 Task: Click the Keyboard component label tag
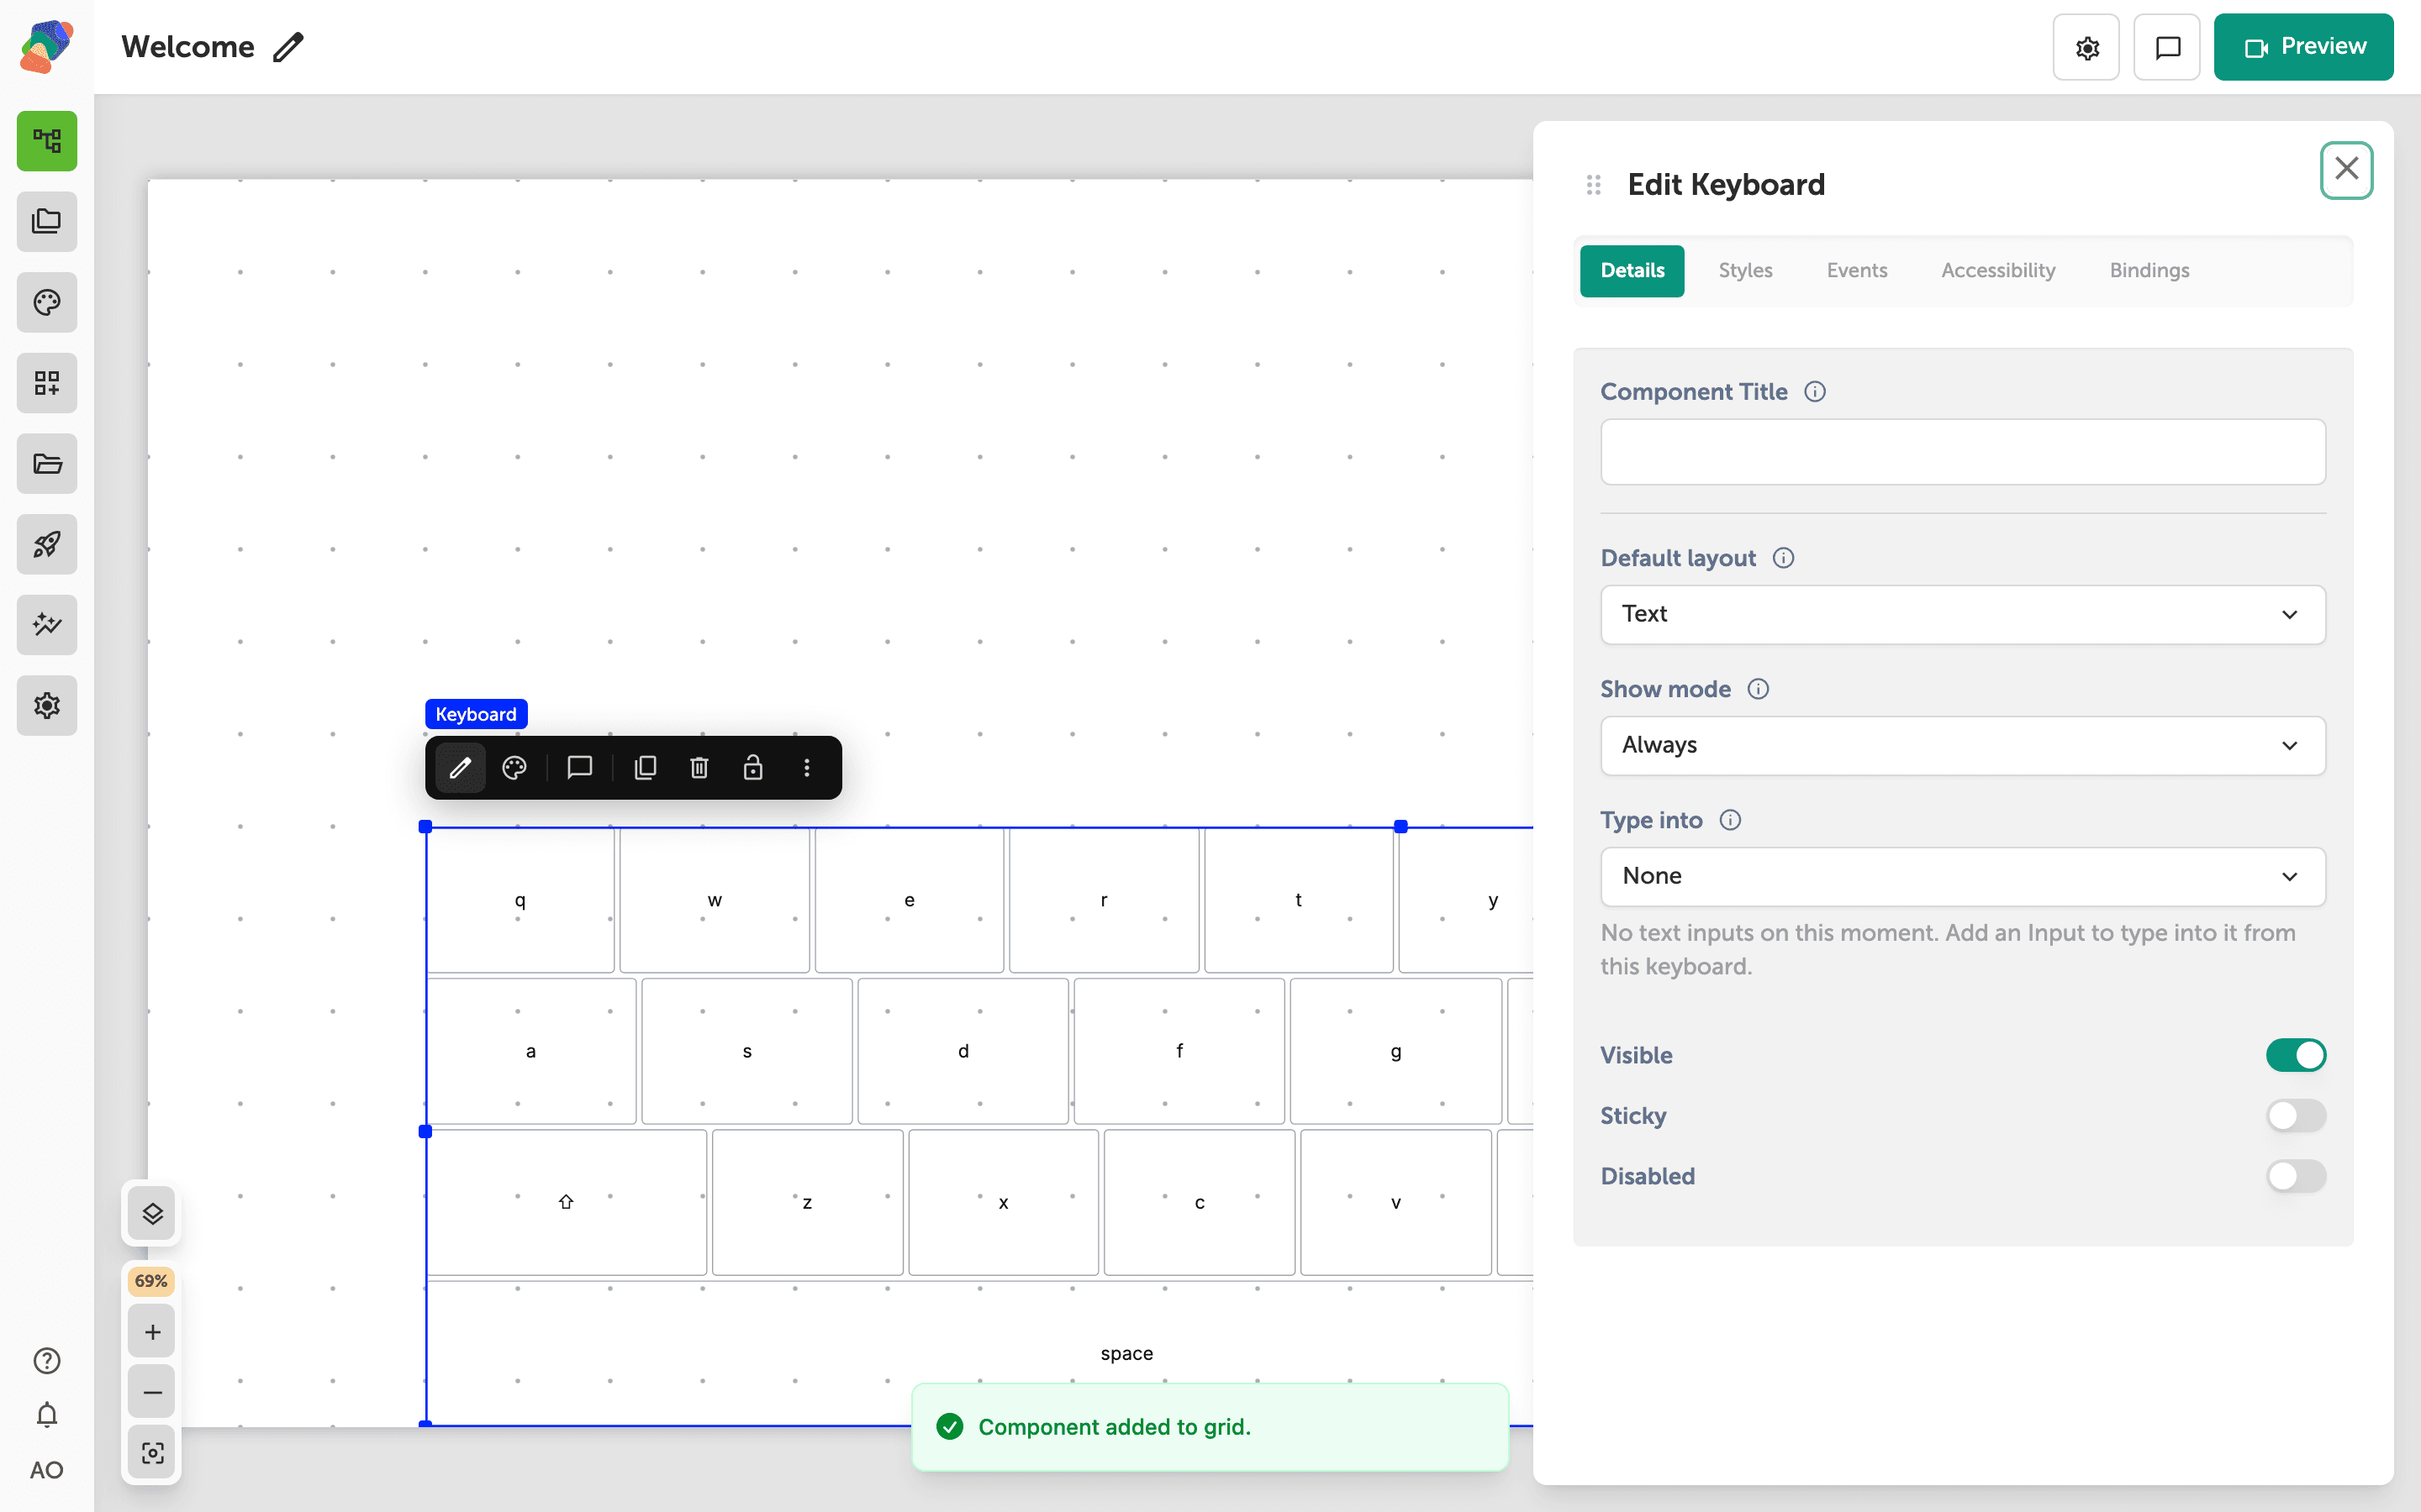[x=476, y=714]
